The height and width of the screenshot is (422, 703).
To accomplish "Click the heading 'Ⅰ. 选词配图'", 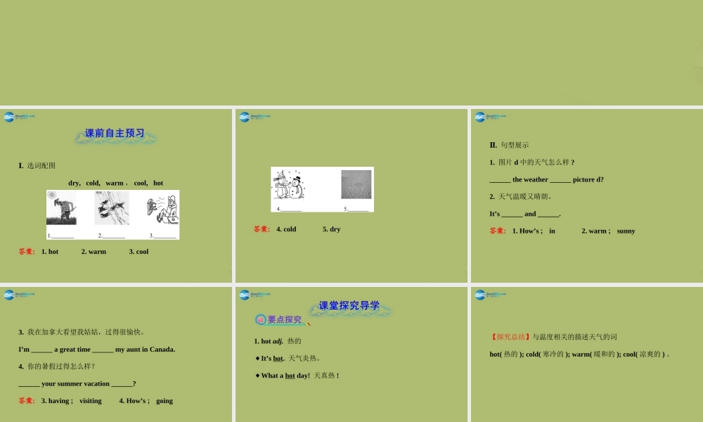I will (37, 165).
